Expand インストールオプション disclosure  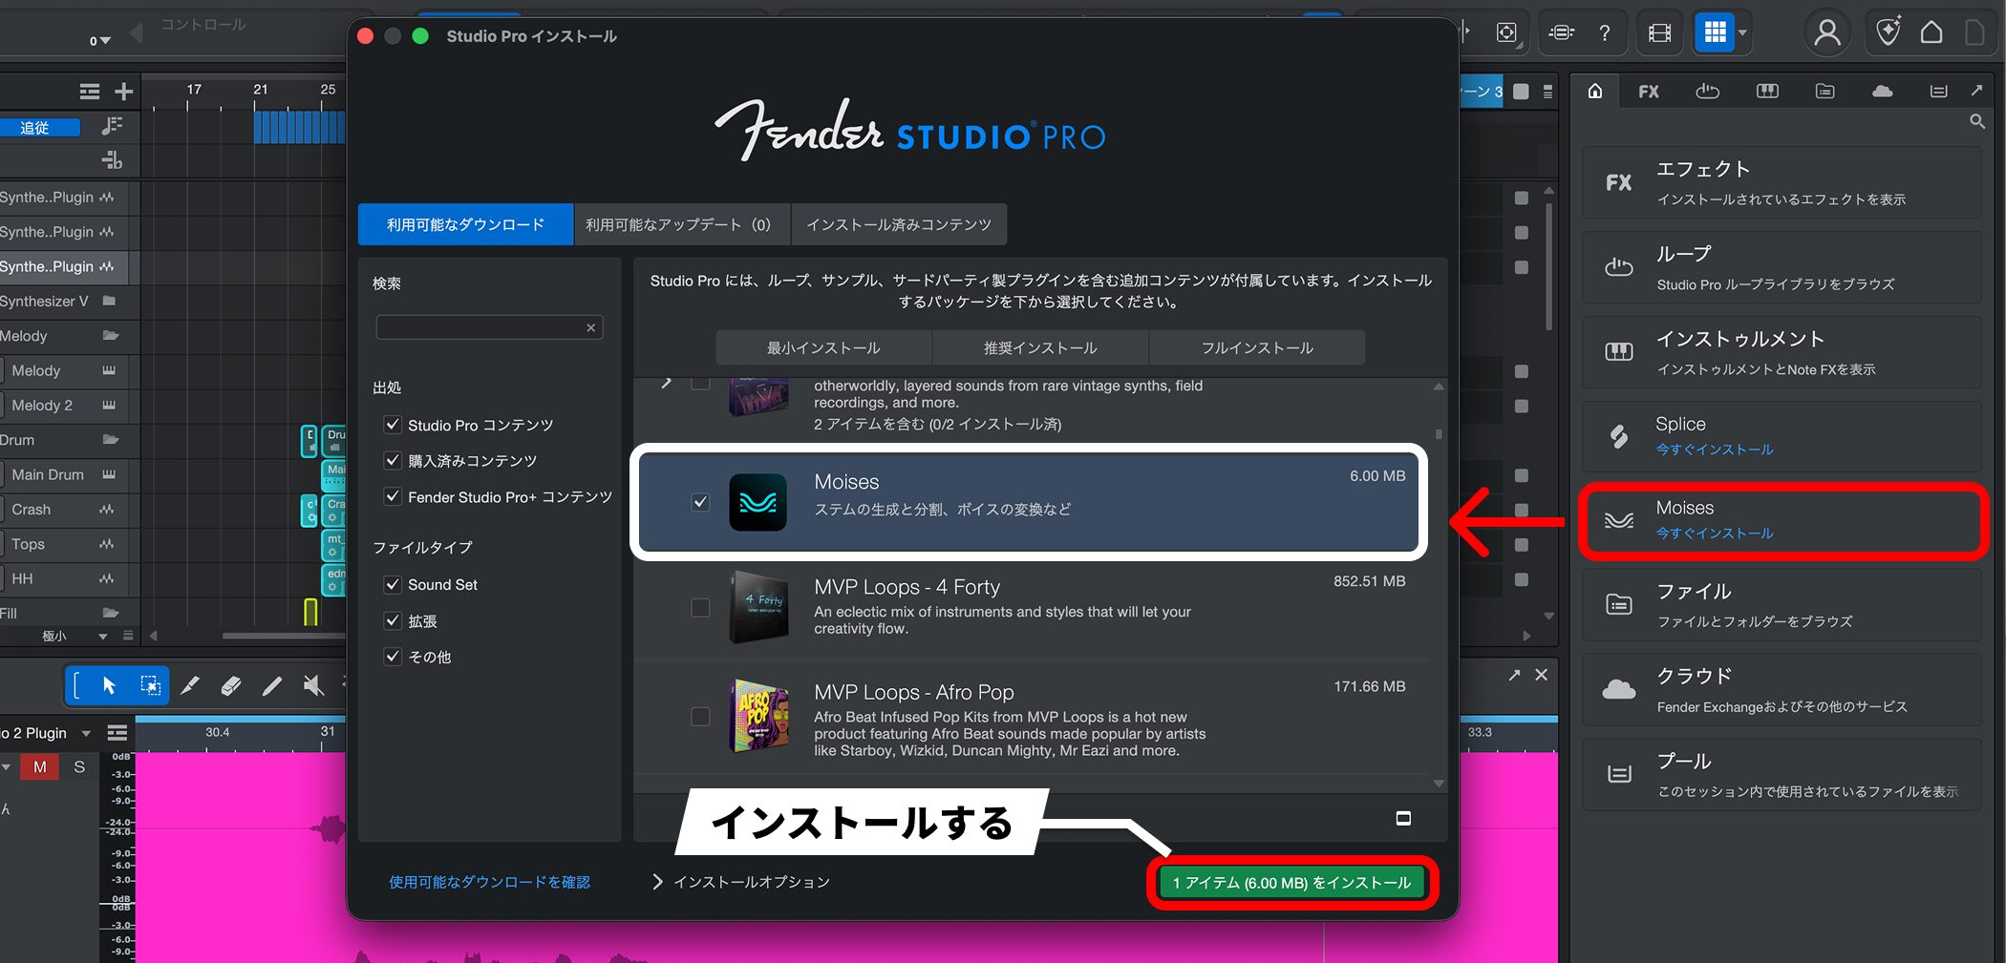(657, 882)
